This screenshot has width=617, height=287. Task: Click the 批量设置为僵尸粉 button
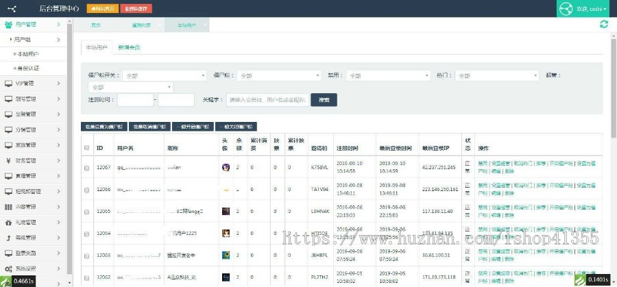[x=104, y=127]
